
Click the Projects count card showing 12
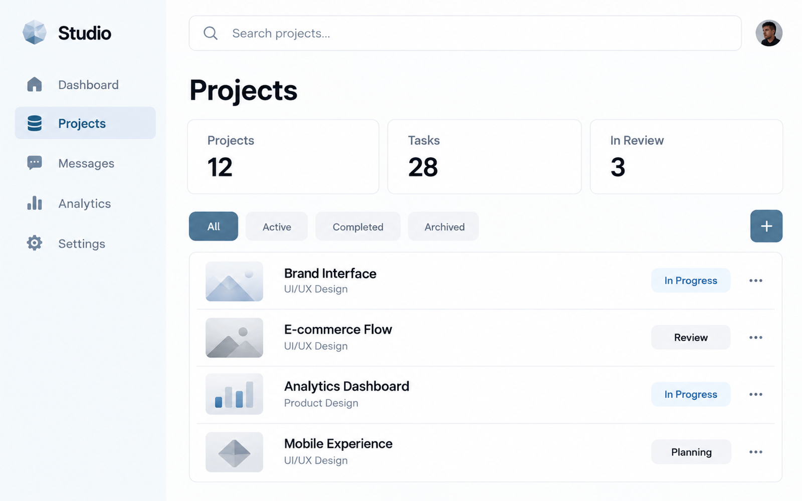tap(283, 157)
